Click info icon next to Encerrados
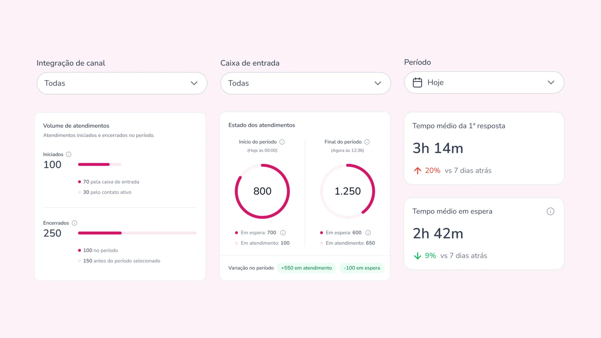 pos(74,223)
